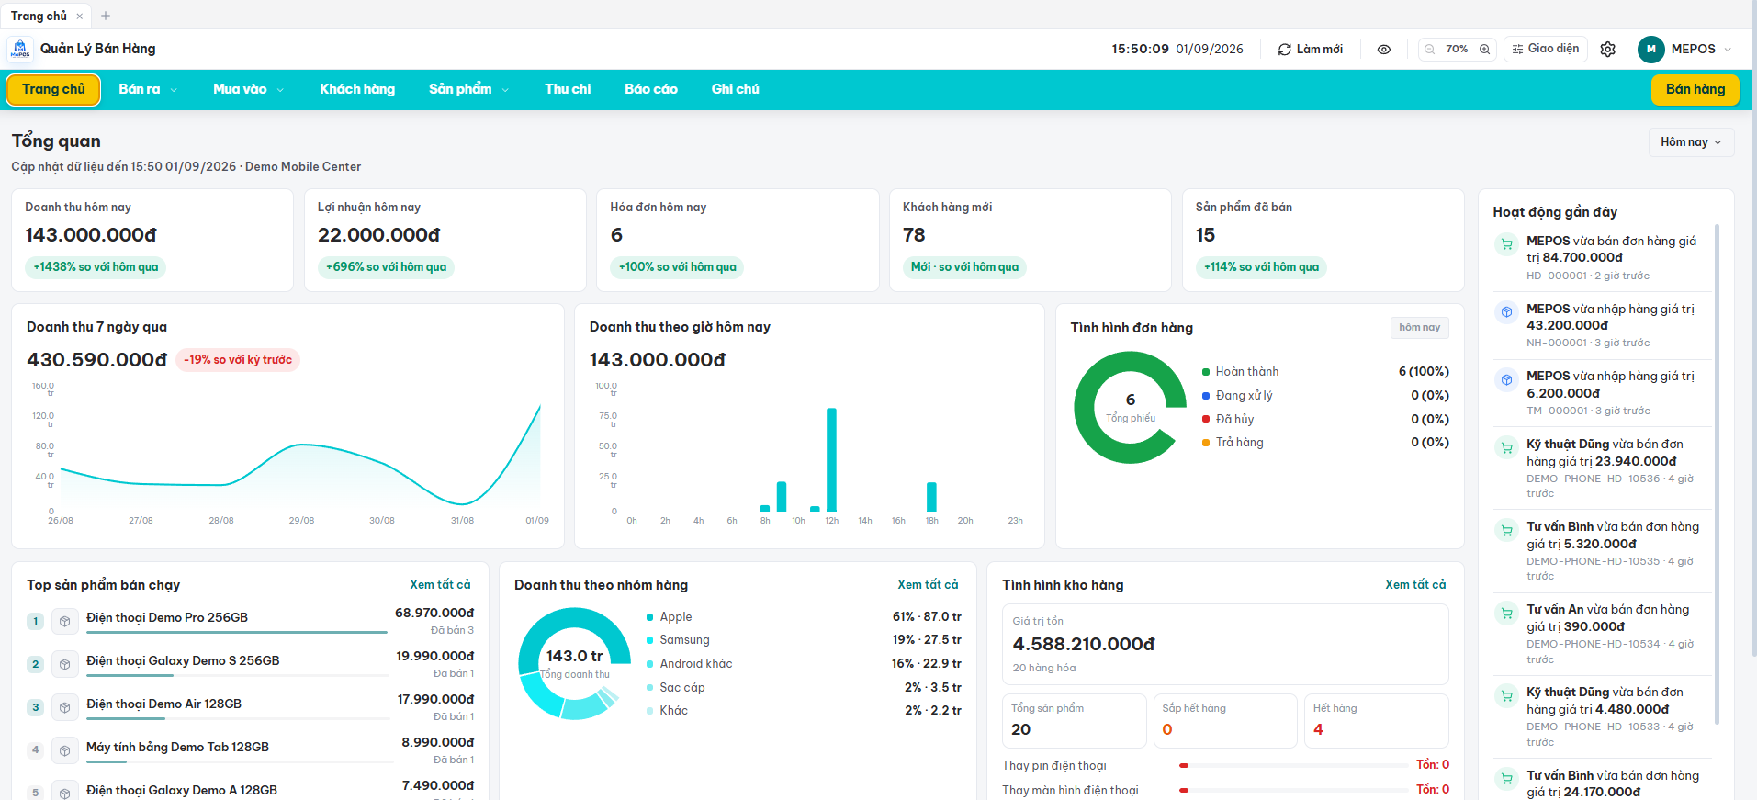The height and width of the screenshot is (800, 1757).
Task: Click the box icon beside activity TM-000001
Action: 1506,379
